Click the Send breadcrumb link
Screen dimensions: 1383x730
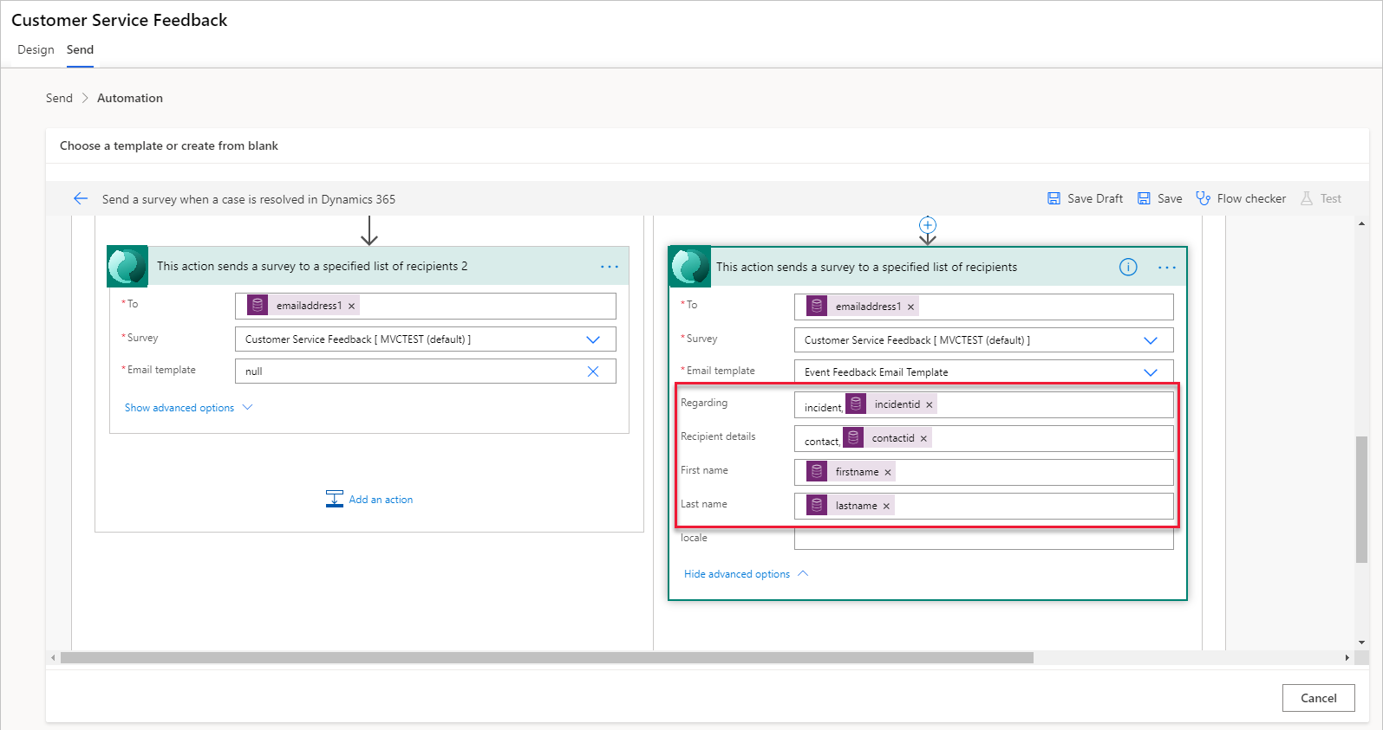59,98
